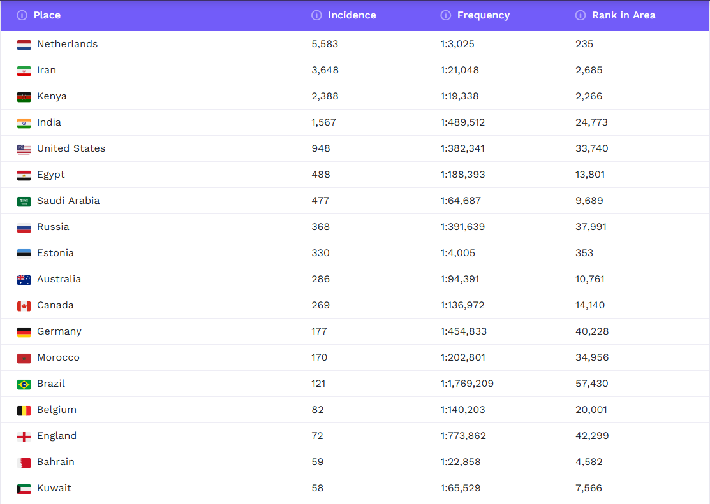Screen dimensions: 710x504
Task: Click the Saudi Arabia flag icon
Action: (x=24, y=201)
